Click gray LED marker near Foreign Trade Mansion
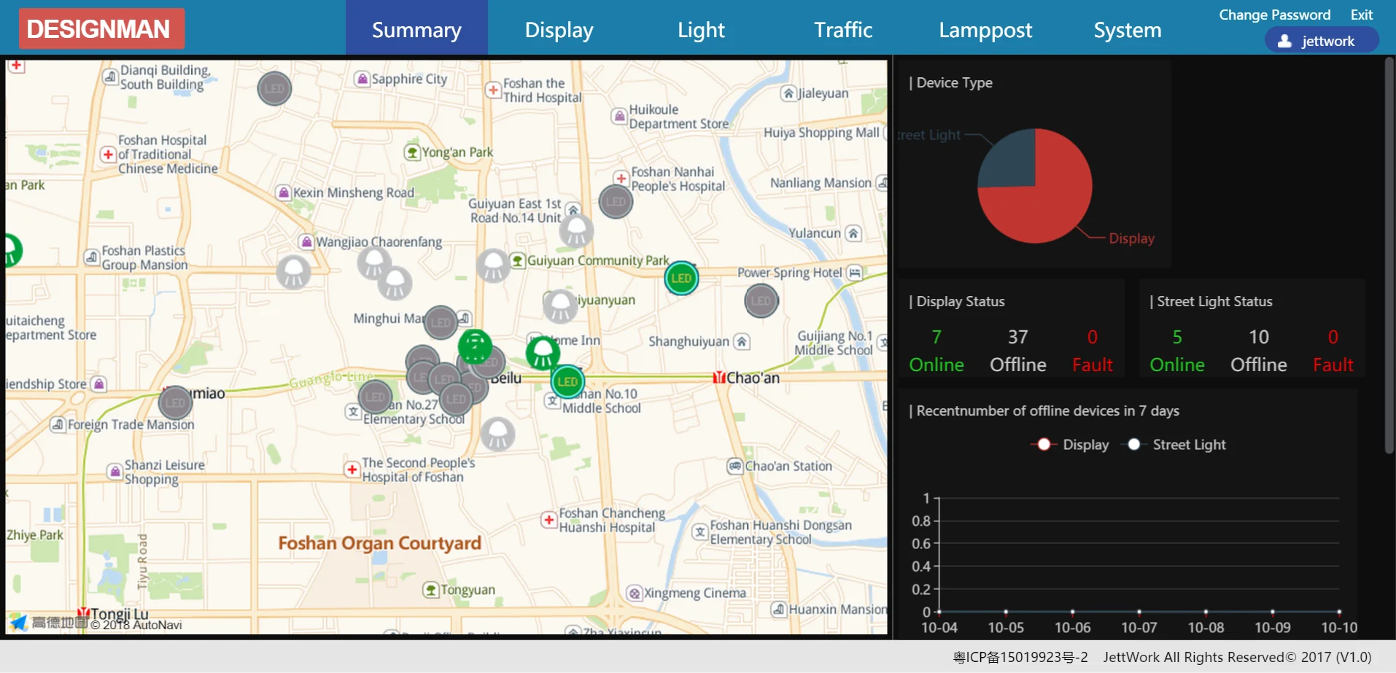The height and width of the screenshot is (673, 1396). [x=175, y=402]
